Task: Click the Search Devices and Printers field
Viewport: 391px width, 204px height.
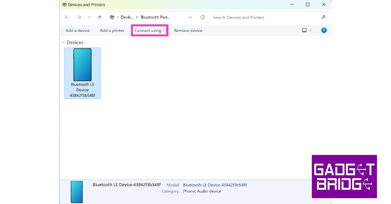Action: click(x=264, y=18)
